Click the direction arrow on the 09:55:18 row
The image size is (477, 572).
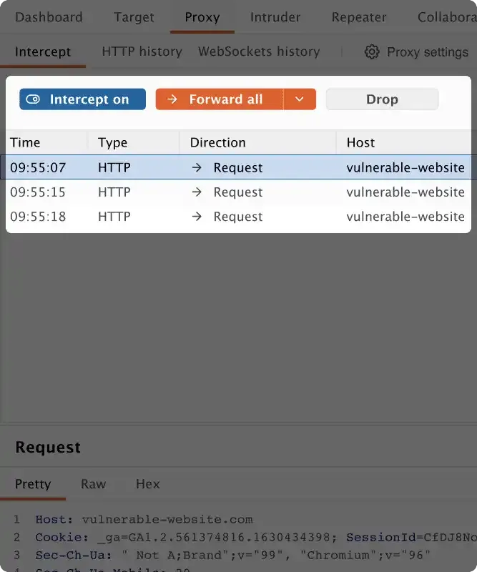(x=197, y=217)
